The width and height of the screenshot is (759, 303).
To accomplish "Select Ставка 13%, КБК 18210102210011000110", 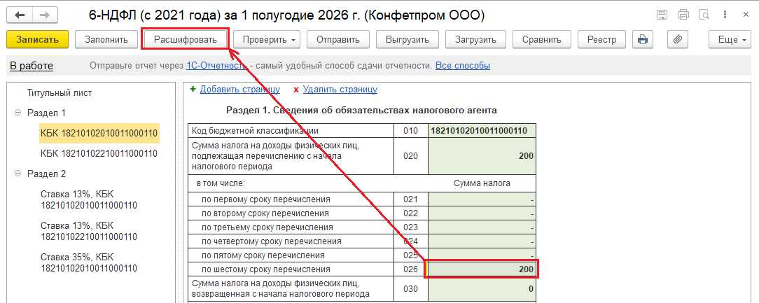I will [89, 231].
